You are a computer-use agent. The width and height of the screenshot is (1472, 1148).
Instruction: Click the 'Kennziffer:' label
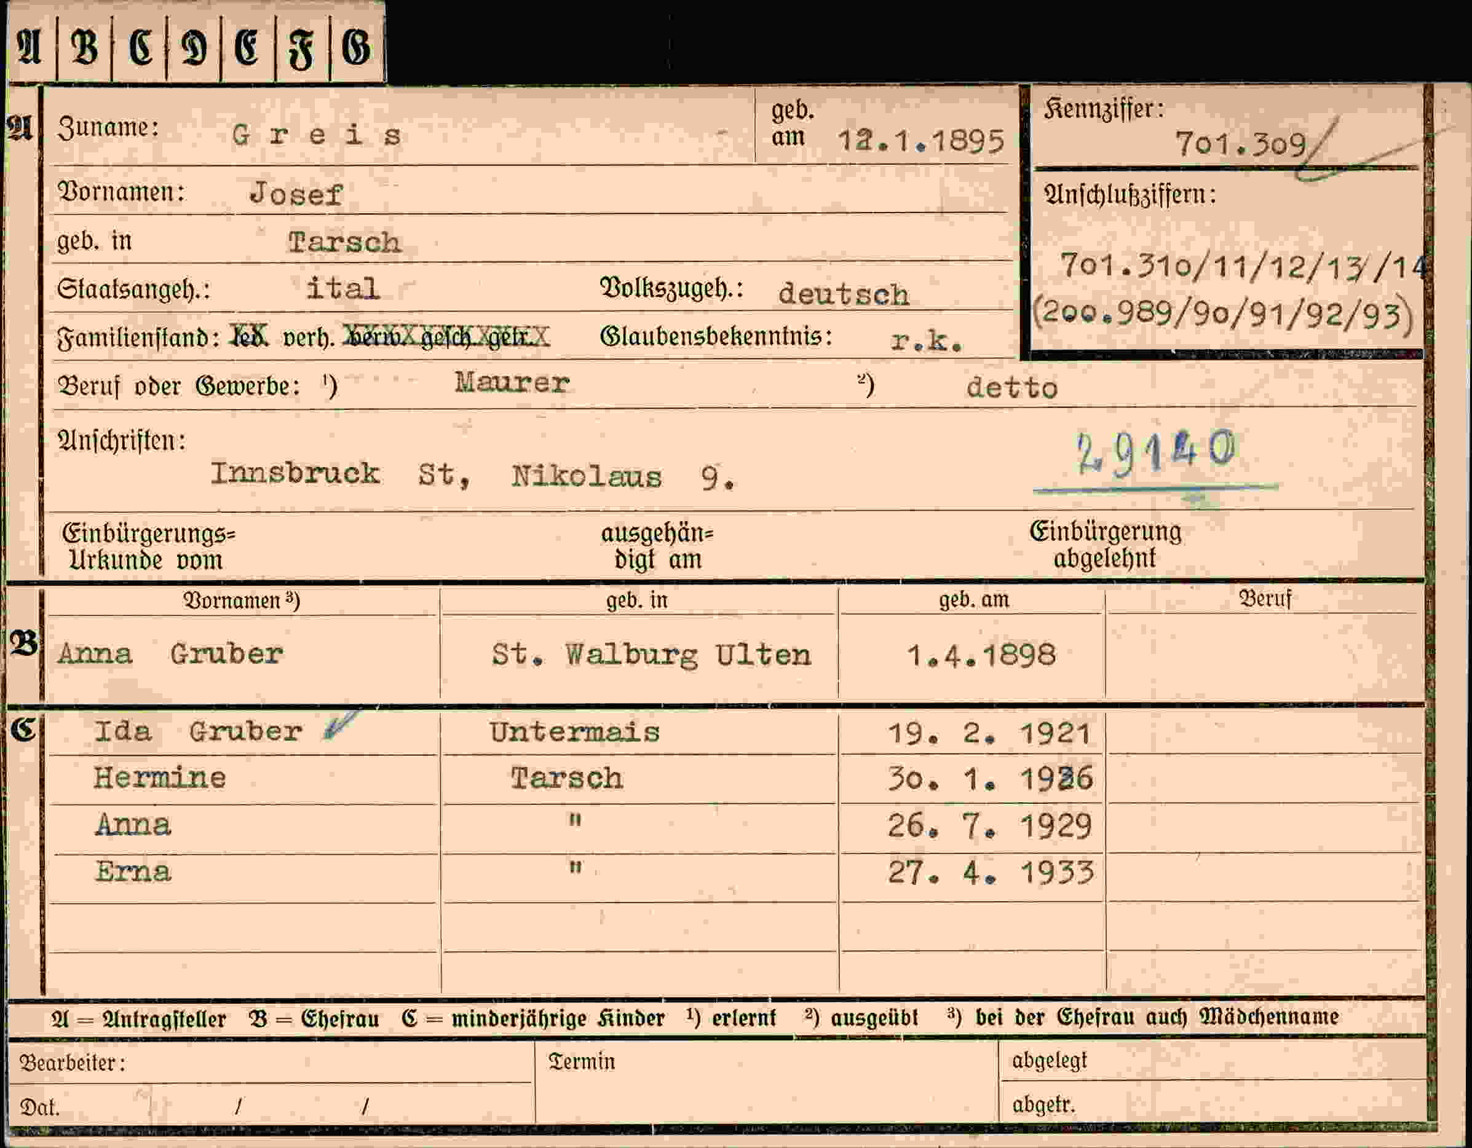click(1104, 109)
